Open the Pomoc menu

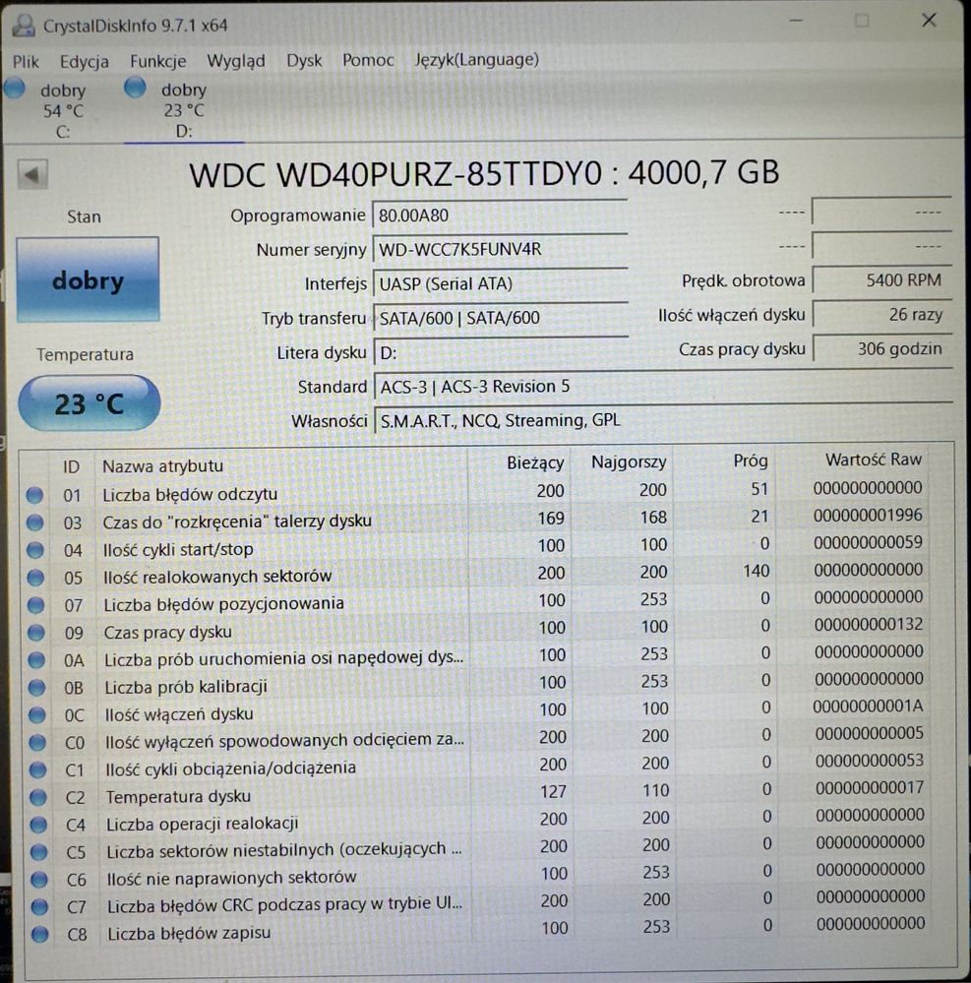(x=368, y=60)
